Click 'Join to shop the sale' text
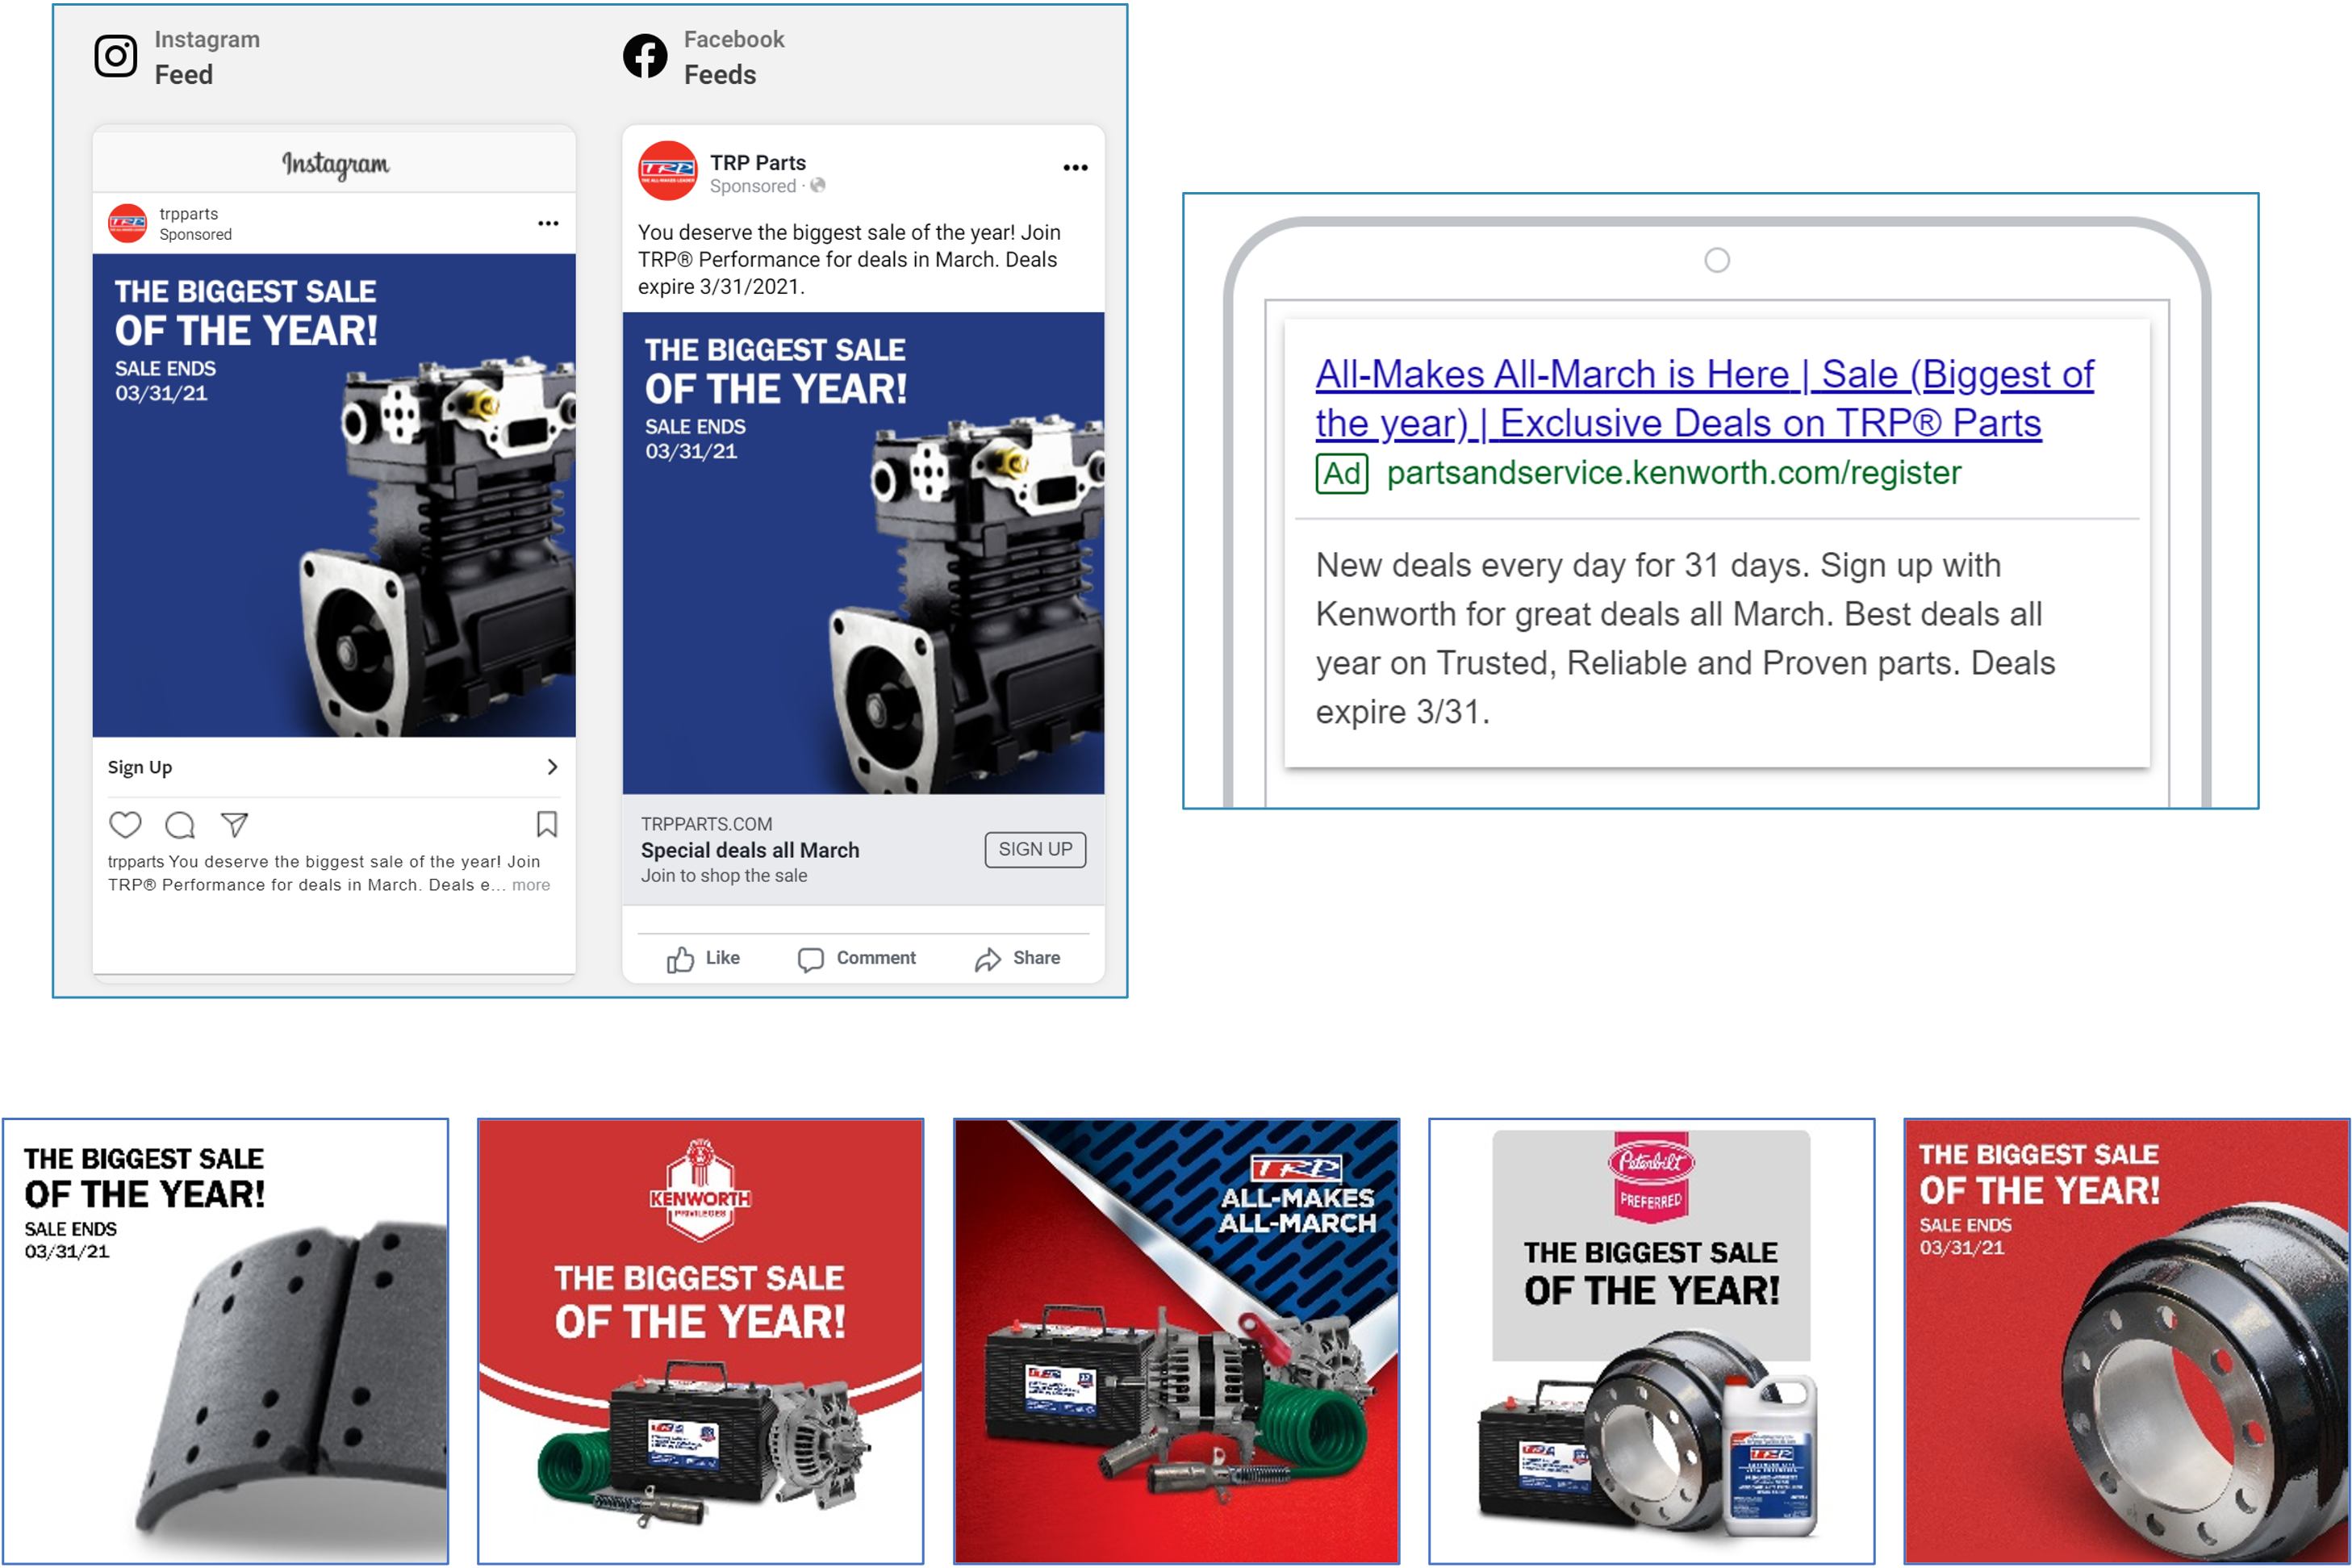 (724, 876)
